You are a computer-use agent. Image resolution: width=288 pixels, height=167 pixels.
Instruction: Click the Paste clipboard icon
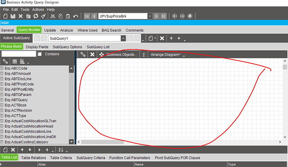click(68, 16)
